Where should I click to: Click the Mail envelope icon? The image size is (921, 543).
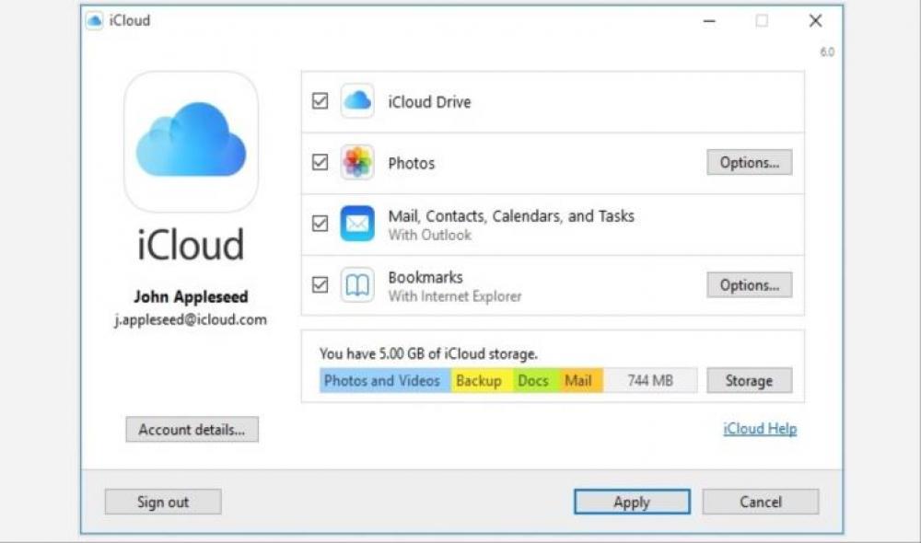click(357, 224)
